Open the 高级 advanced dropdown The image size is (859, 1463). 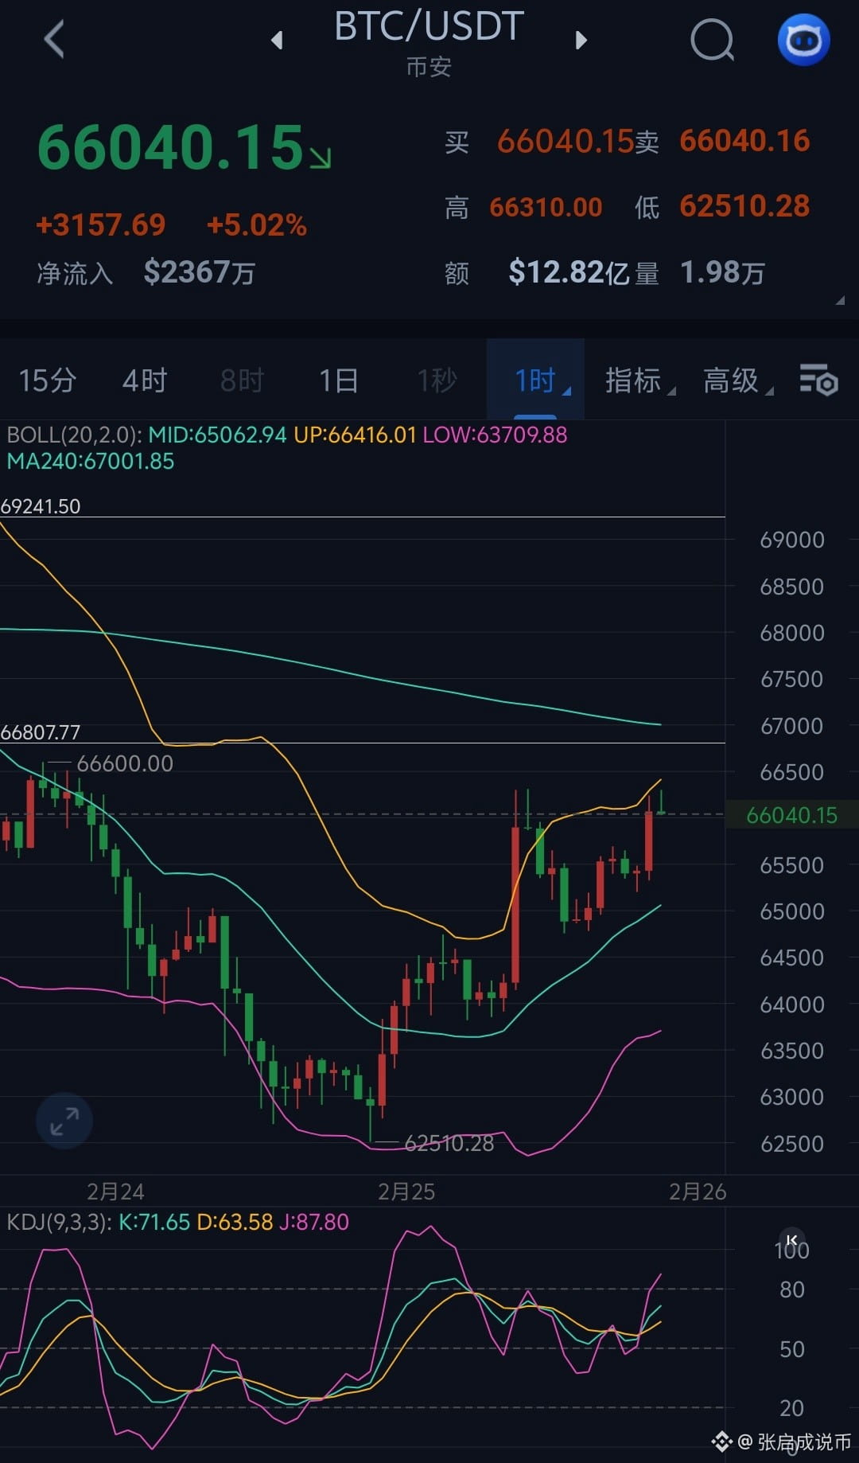pos(737,380)
